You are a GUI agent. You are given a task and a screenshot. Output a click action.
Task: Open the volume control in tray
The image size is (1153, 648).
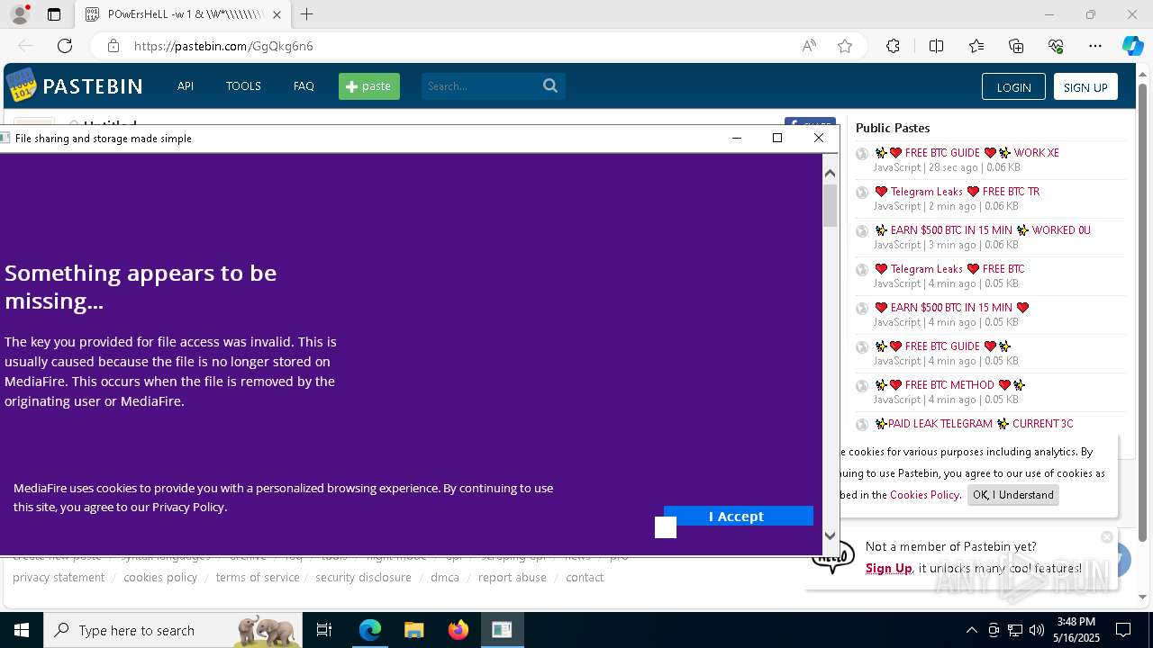[x=1037, y=630]
